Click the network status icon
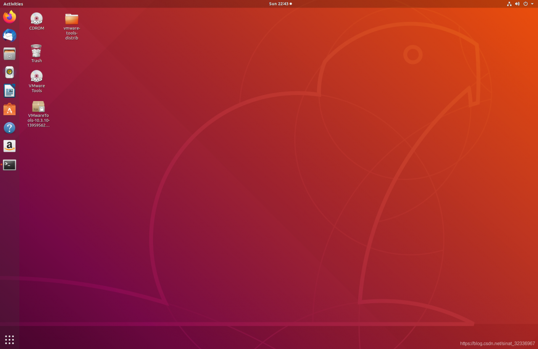The image size is (538, 349). tap(509, 4)
